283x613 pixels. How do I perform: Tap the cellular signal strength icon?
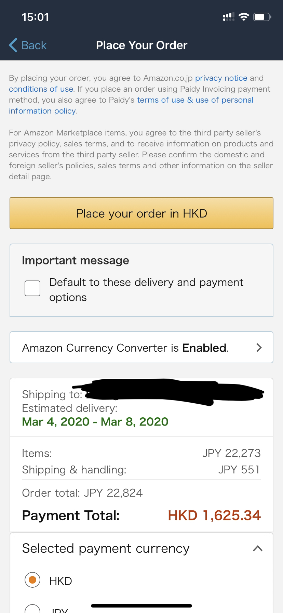point(229,17)
